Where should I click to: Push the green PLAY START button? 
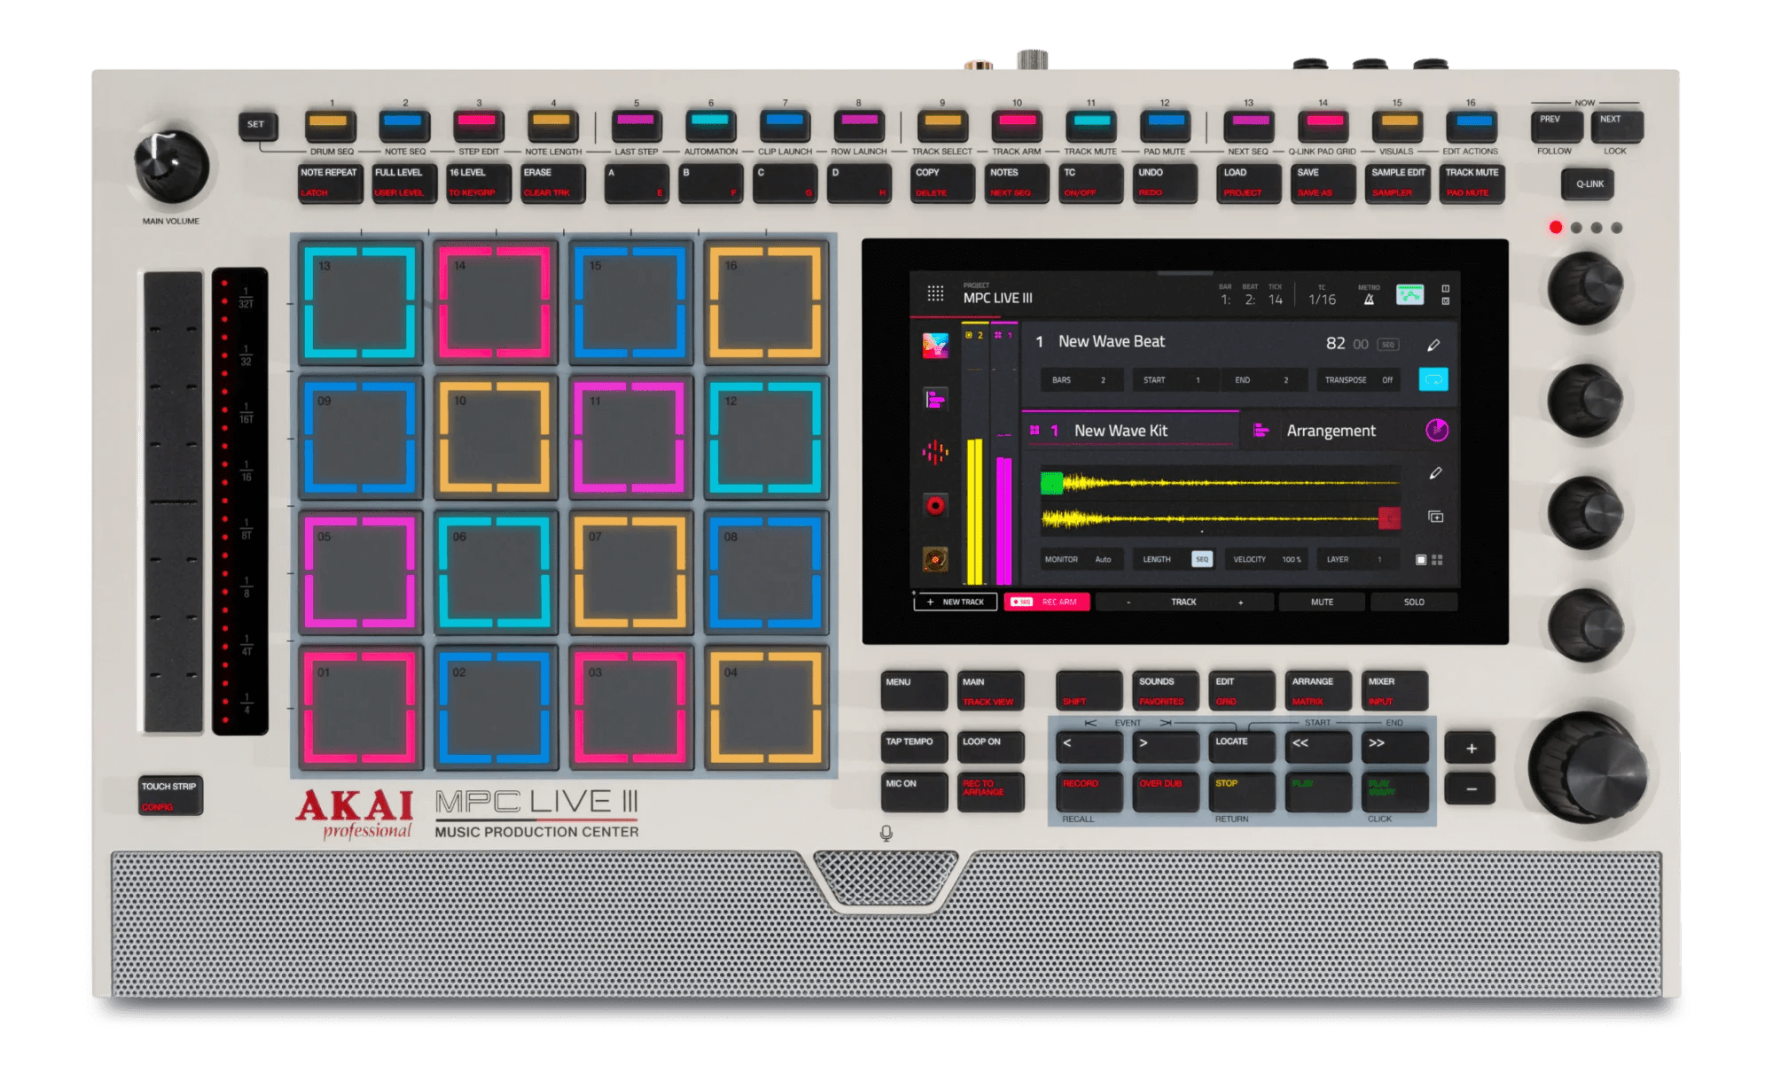tap(1395, 791)
